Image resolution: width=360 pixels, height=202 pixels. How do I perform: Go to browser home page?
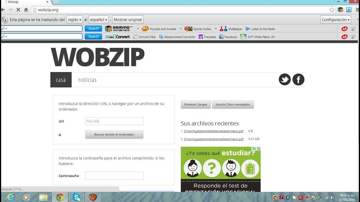(26, 10)
